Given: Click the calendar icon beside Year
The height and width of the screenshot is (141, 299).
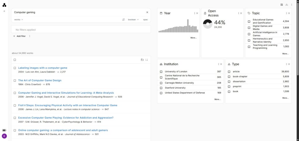Looking at the screenshot, I should (x=161, y=13).
